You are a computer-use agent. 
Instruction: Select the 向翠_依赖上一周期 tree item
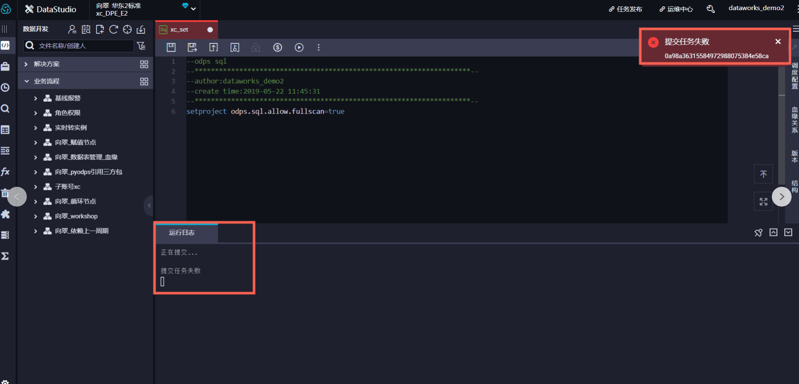tap(82, 231)
